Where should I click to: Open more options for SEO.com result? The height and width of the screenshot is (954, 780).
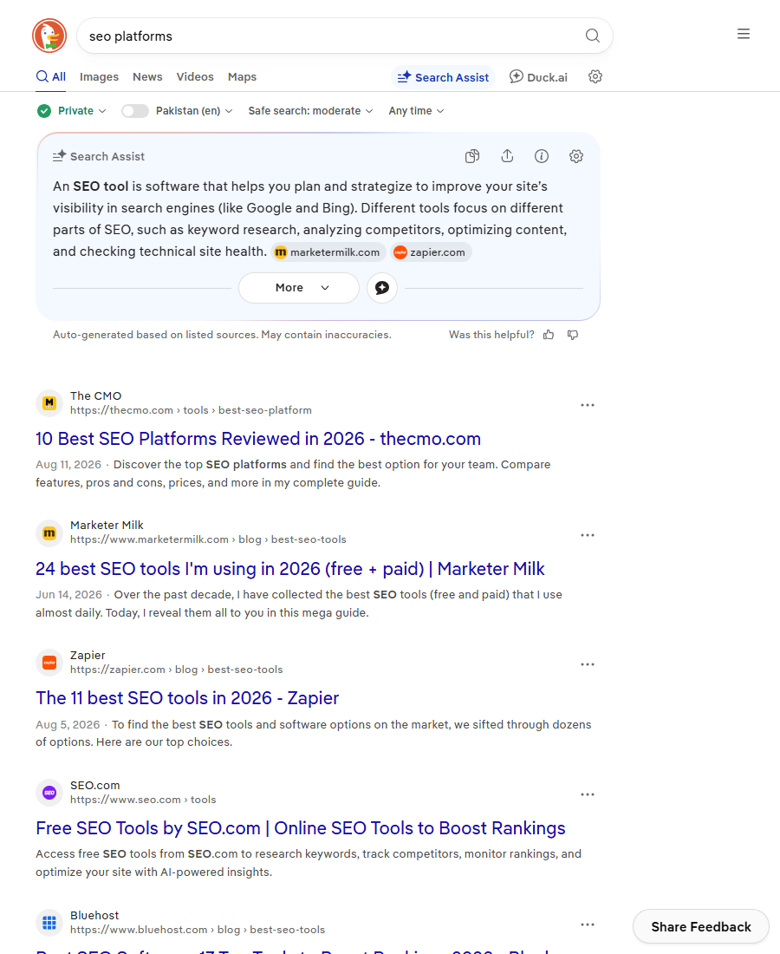[x=588, y=794]
